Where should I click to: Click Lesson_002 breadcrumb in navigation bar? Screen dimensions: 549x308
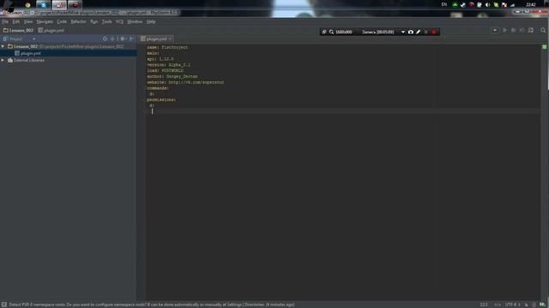tap(18, 31)
